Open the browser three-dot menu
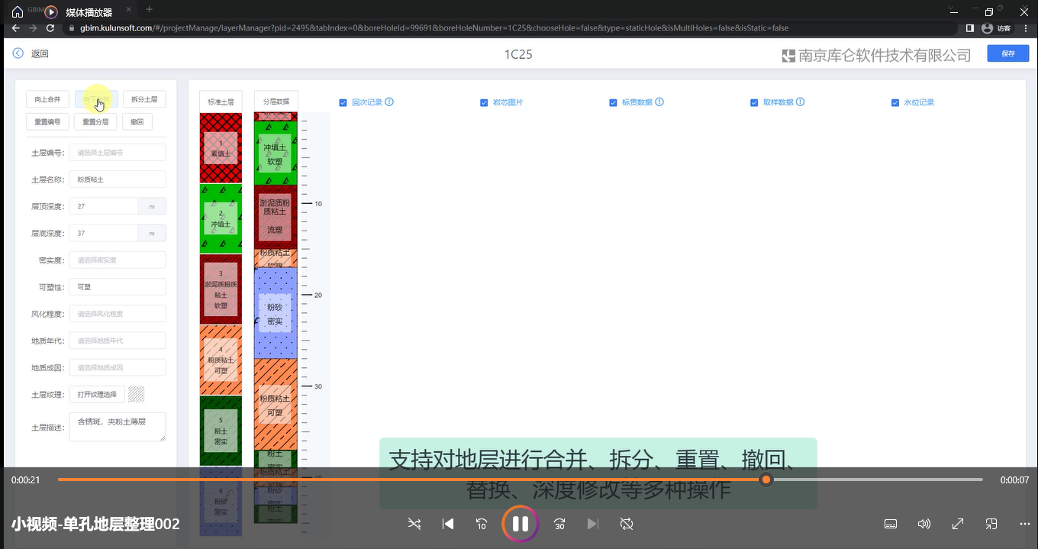1038x549 pixels. click(x=1025, y=27)
